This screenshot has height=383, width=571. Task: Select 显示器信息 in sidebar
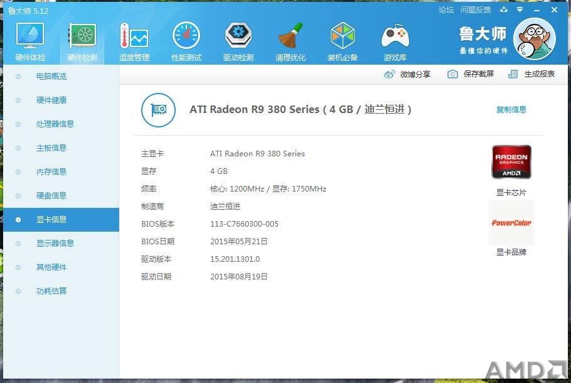(x=61, y=244)
